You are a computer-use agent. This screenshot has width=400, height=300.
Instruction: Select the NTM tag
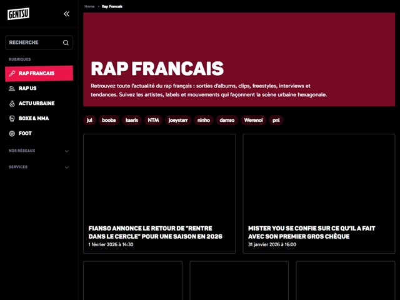coord(153,120)
